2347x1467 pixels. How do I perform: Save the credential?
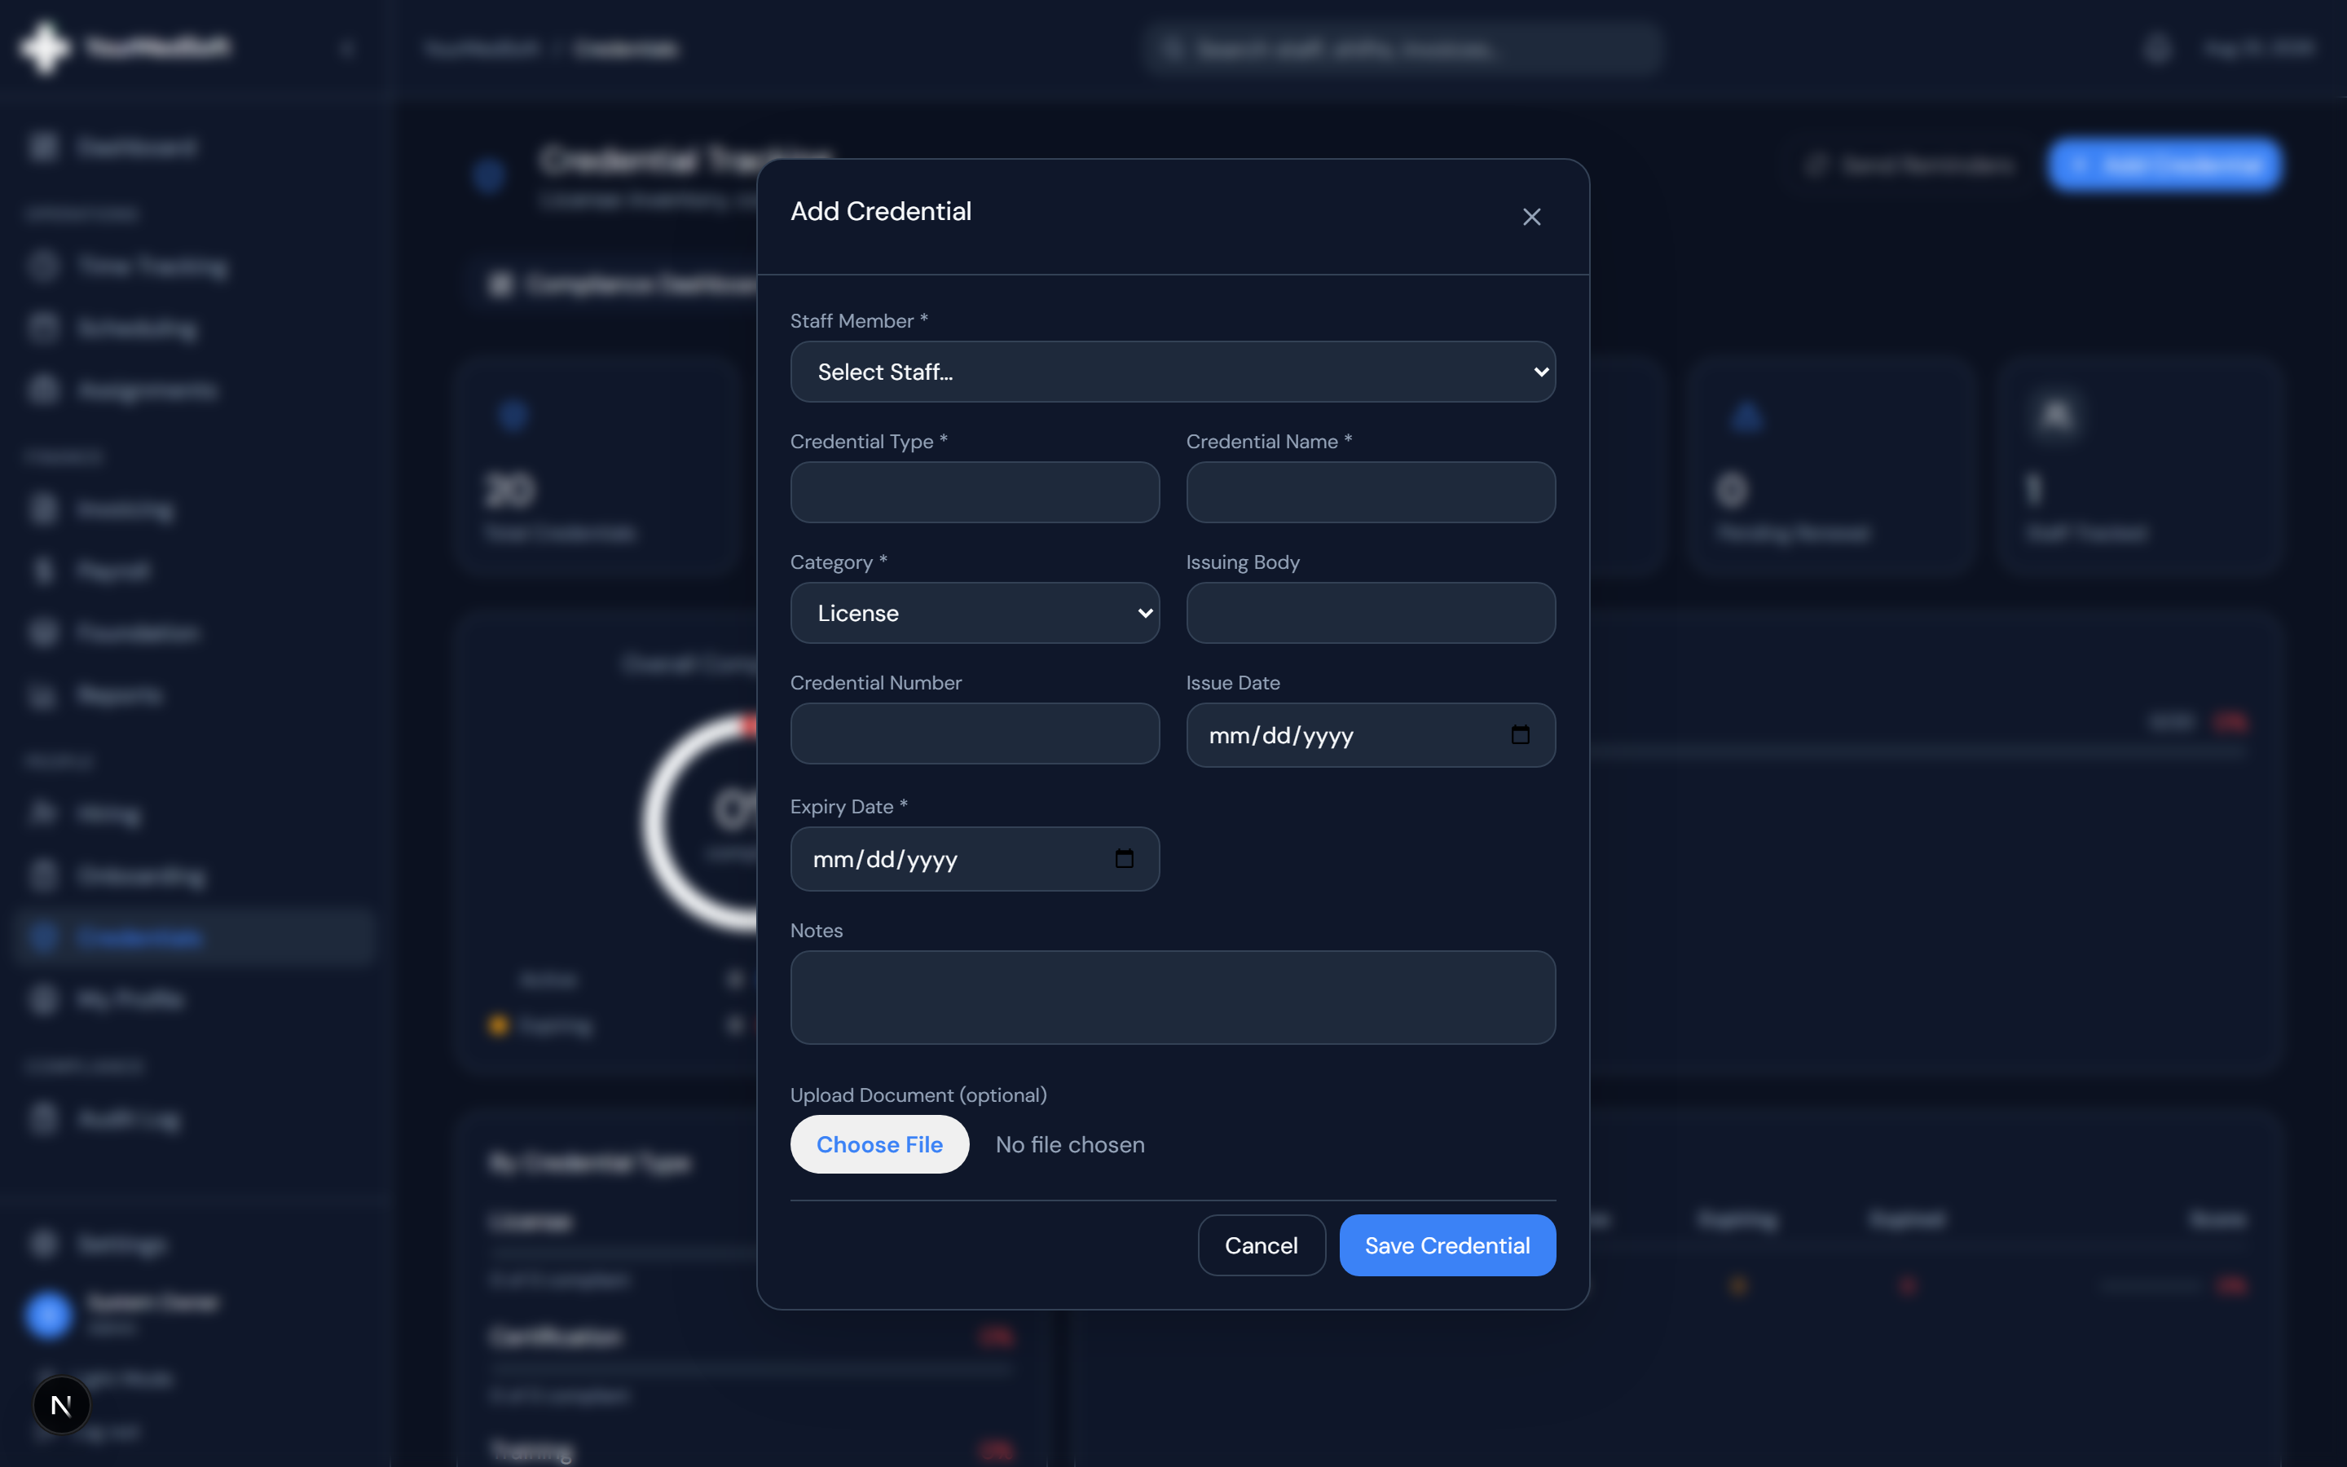[1447, 1246]
